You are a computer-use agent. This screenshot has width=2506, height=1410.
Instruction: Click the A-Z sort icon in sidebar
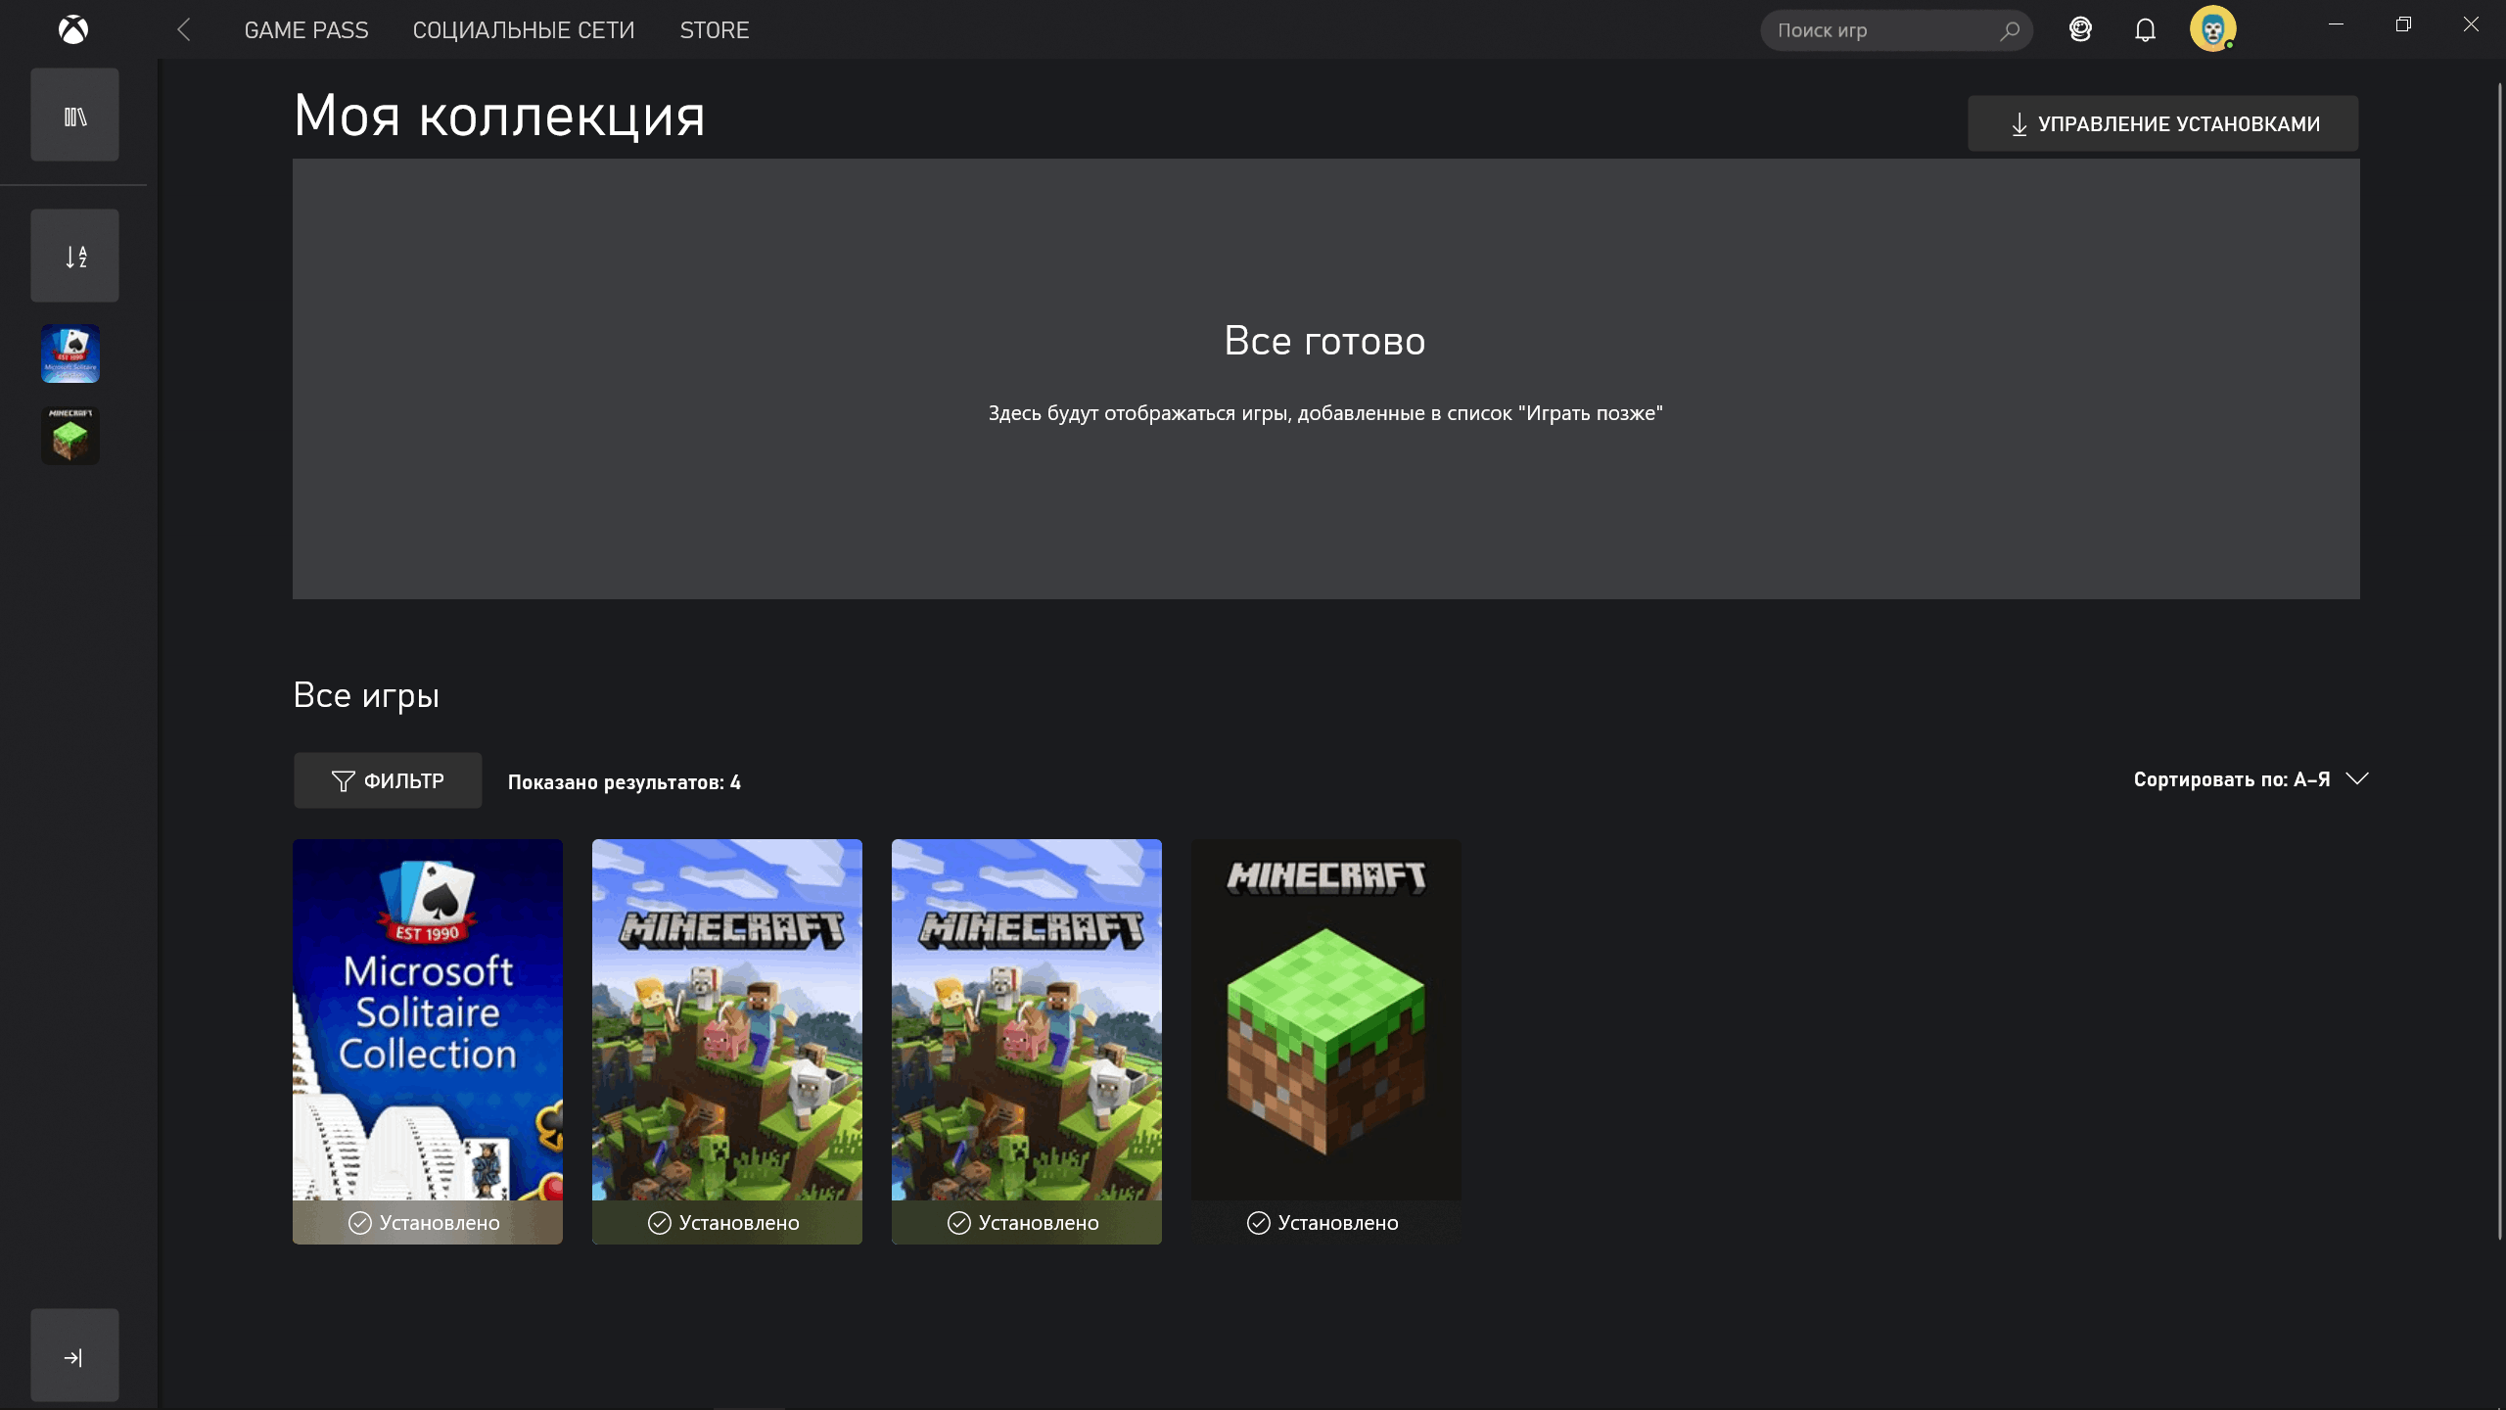point(74,256)
